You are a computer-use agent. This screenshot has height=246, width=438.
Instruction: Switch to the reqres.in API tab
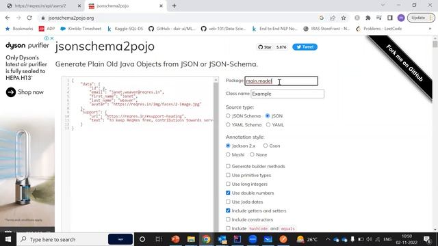click(42, 6)
